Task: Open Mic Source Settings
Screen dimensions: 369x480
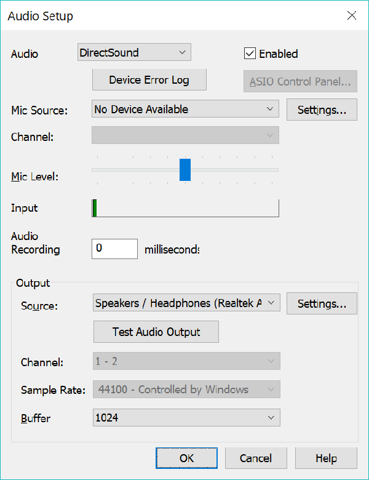Action: pos(322,110)
